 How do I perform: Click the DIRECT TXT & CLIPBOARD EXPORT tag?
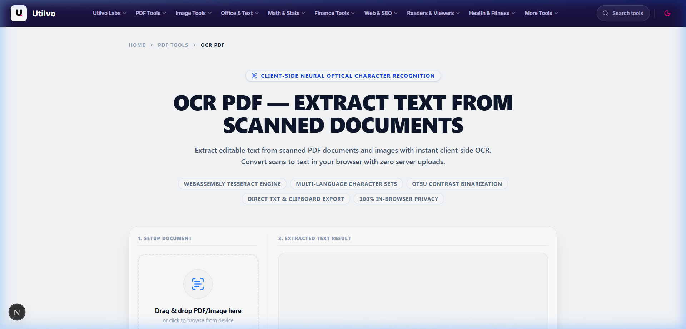point(296,199)
